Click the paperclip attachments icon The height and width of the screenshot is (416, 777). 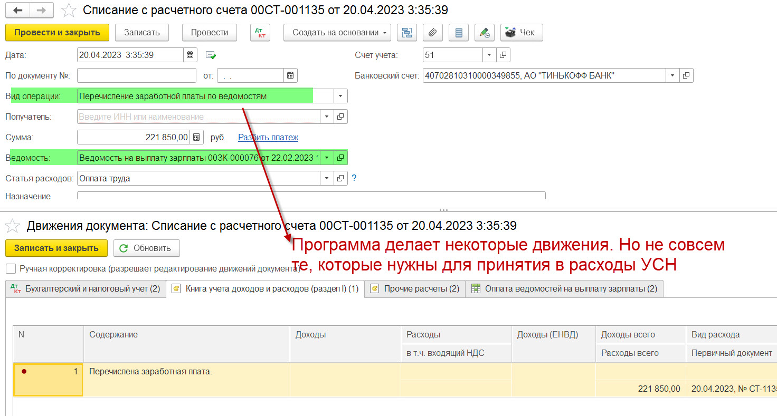pos(432,33)
